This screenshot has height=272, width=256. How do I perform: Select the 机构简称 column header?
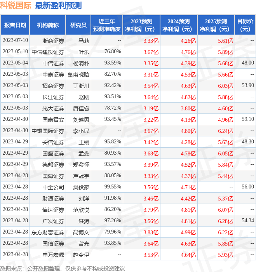48,25
